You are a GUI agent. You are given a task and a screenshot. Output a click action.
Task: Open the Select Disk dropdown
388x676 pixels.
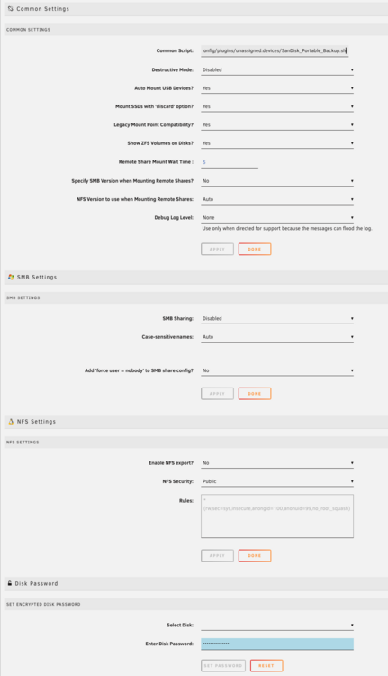coord(277,626)
